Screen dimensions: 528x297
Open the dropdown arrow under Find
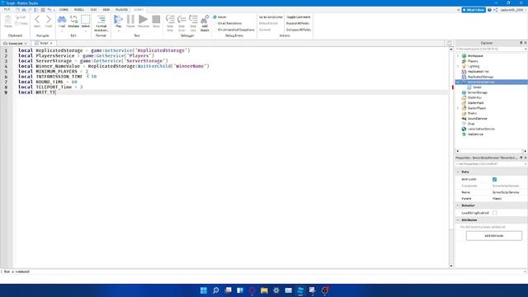pos(62,31)
